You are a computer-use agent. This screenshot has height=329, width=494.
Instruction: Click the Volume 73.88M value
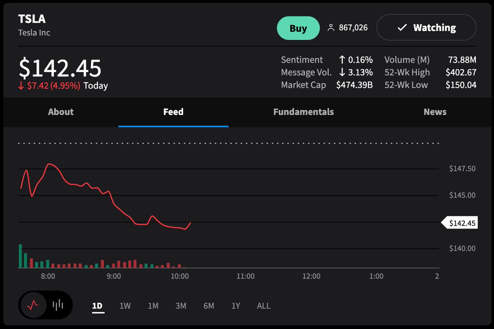tap(462, 60)
